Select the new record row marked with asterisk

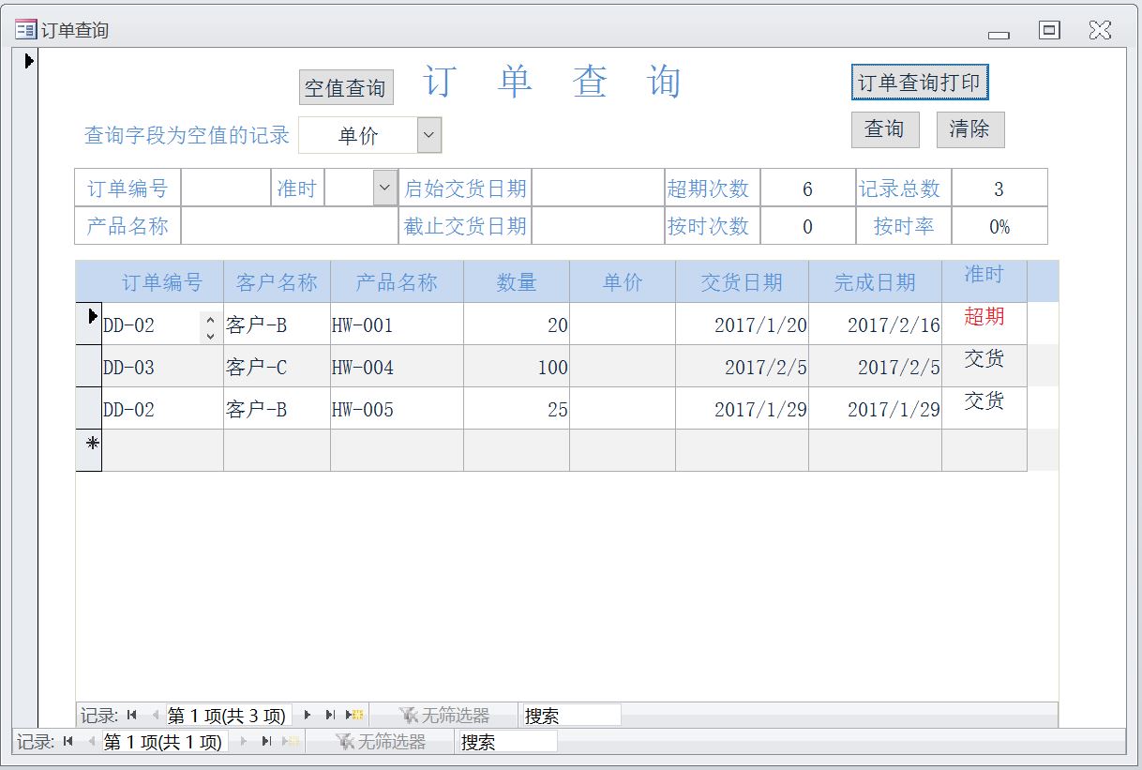[x=89, y=449]
